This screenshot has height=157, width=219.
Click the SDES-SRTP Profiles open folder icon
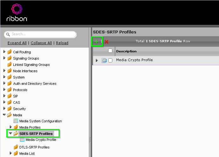tap(16, 133)
